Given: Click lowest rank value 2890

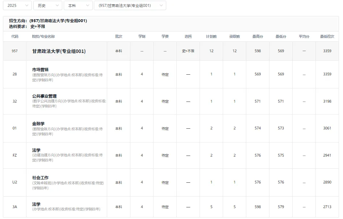Looking at the screenshot, I should click(327, 182).
